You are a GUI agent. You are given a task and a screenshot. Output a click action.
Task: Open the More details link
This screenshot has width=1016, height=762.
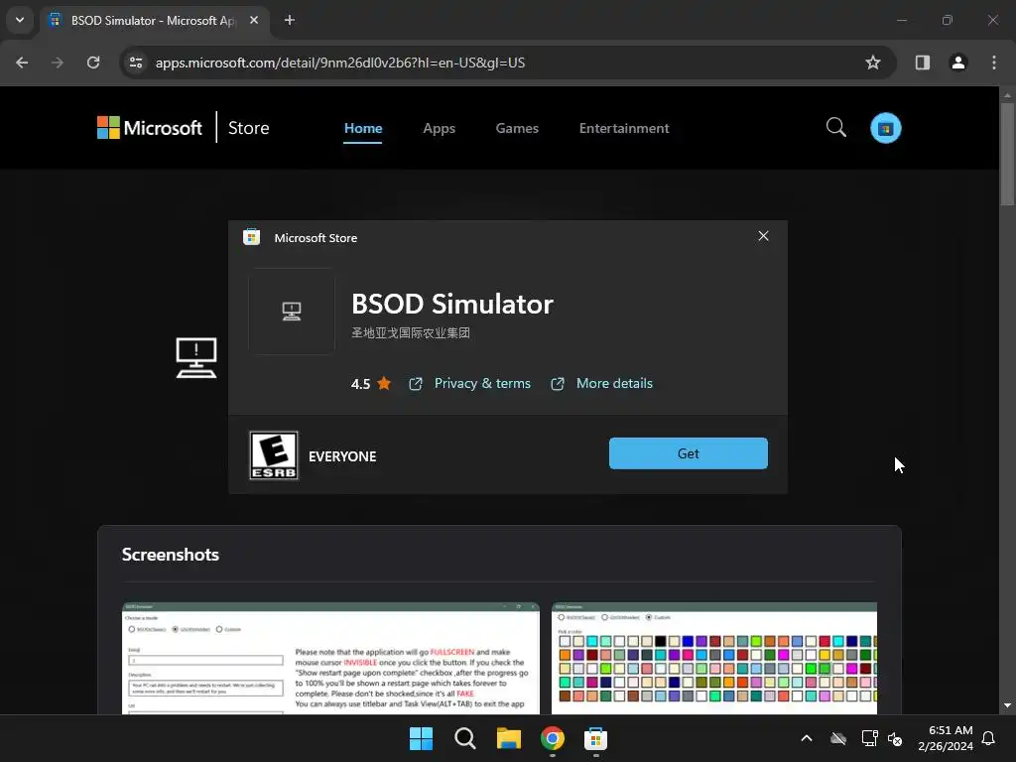point(614,384)
